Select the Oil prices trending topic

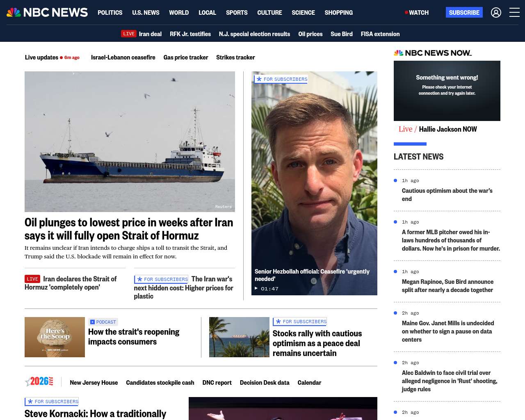[310, 34]
